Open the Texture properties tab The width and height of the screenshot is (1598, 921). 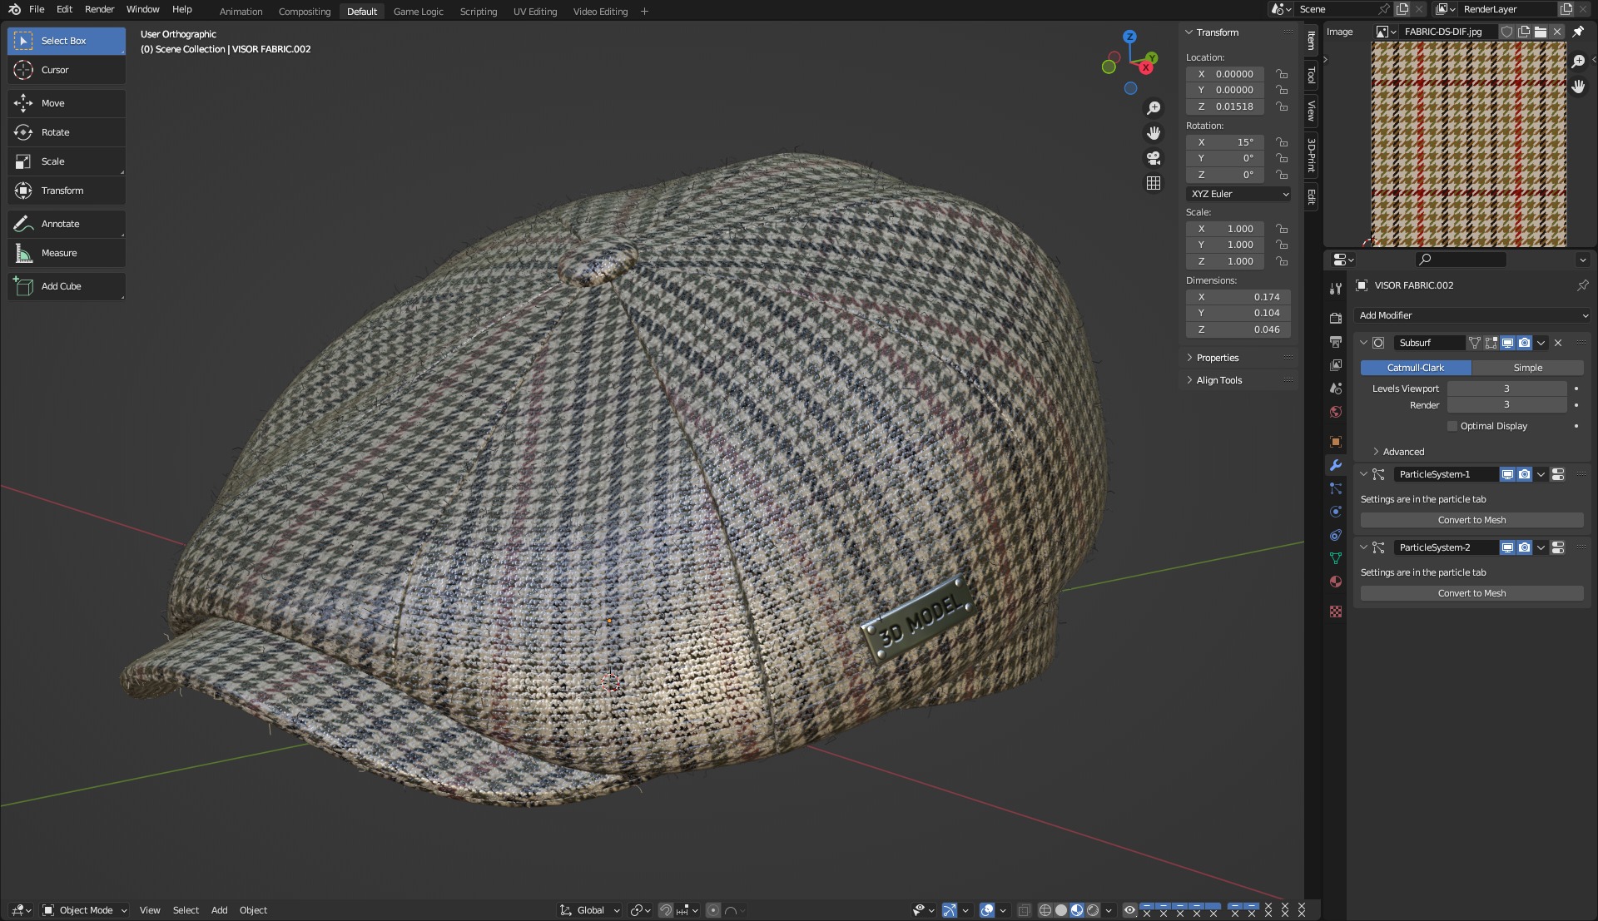(x=1336, y=612)
